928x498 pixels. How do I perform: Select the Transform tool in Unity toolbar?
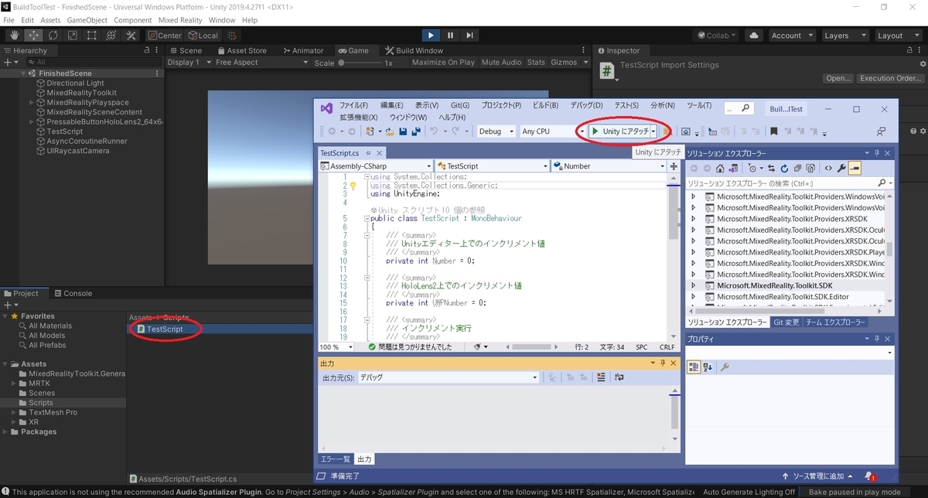click(x=111, y=36)
